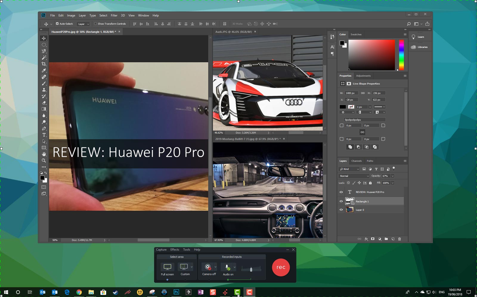Expand audio options dropdown arrow
477x297 pixels.
tap(235, 267)
